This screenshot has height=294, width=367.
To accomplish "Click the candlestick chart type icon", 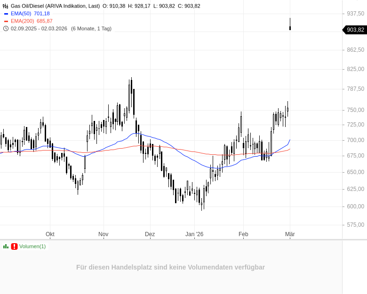I will [6, 6].
